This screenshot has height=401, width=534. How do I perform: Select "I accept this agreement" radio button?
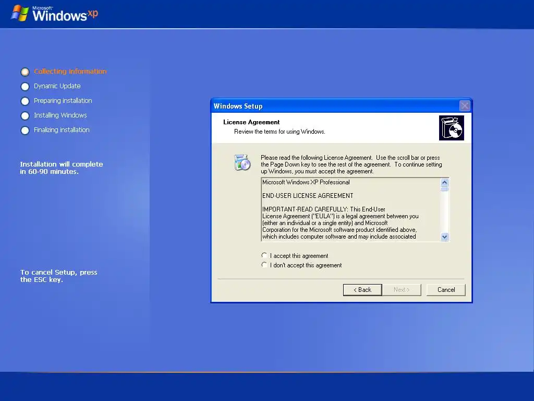[x=264, y=255]
